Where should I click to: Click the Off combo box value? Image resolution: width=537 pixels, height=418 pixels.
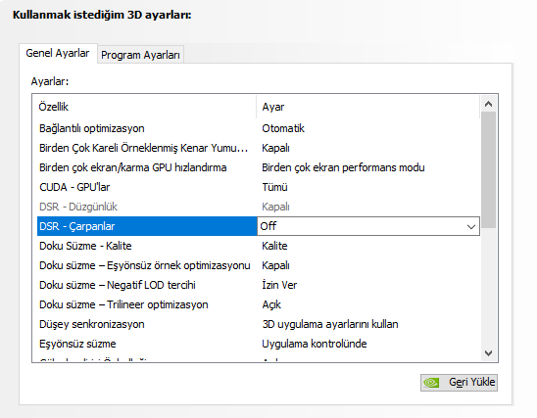(x=368, y=226)
